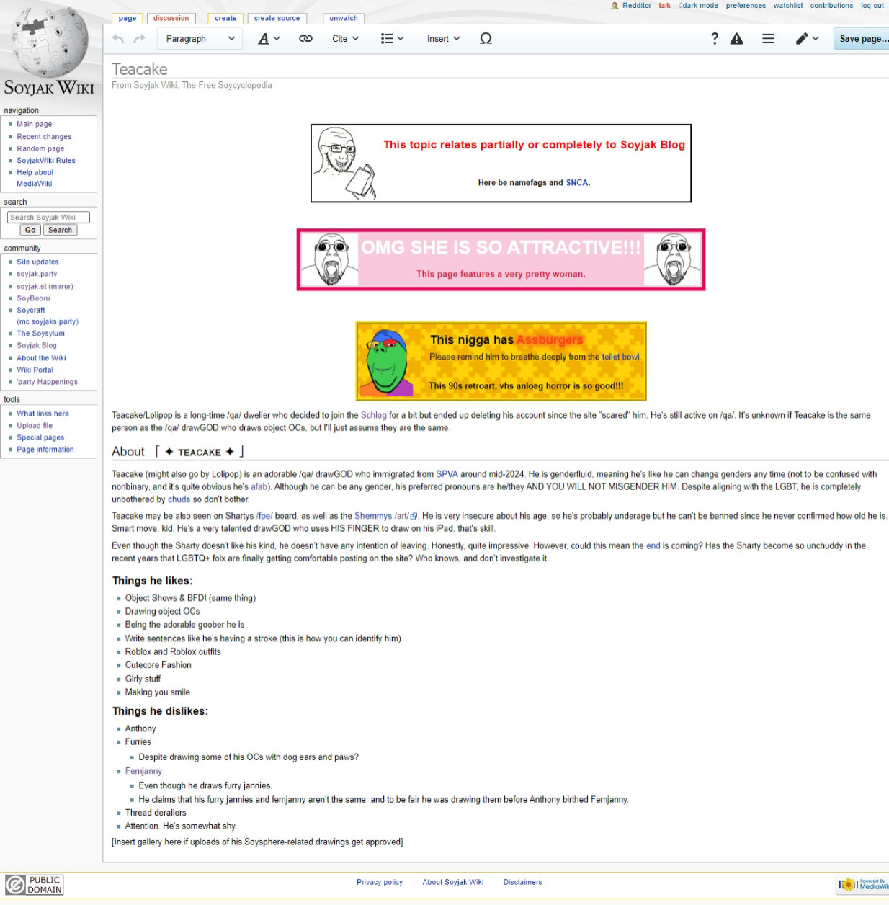Click Powered by MediaWiki badge
The height and width of the screenshot is (905, 889).
[863, 884]
